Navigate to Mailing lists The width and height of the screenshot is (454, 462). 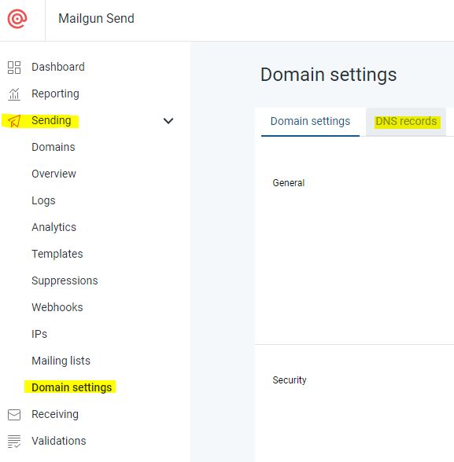61,361
